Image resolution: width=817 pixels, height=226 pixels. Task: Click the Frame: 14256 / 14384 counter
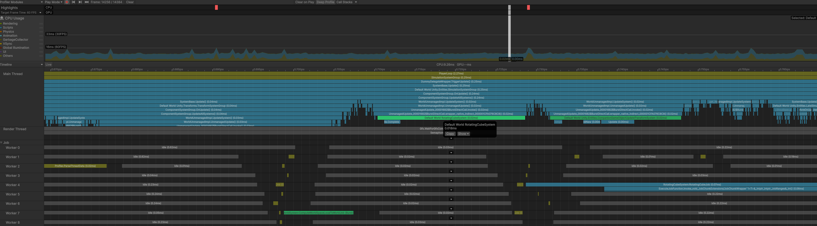click(106, 2)
